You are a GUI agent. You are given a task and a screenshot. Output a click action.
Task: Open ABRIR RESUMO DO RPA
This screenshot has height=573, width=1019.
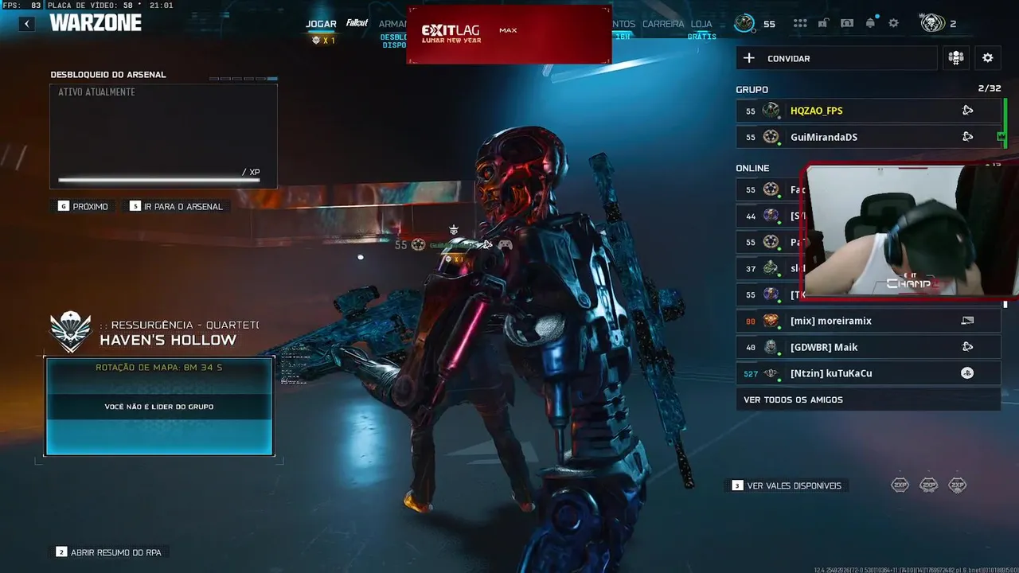coord(108,552)
